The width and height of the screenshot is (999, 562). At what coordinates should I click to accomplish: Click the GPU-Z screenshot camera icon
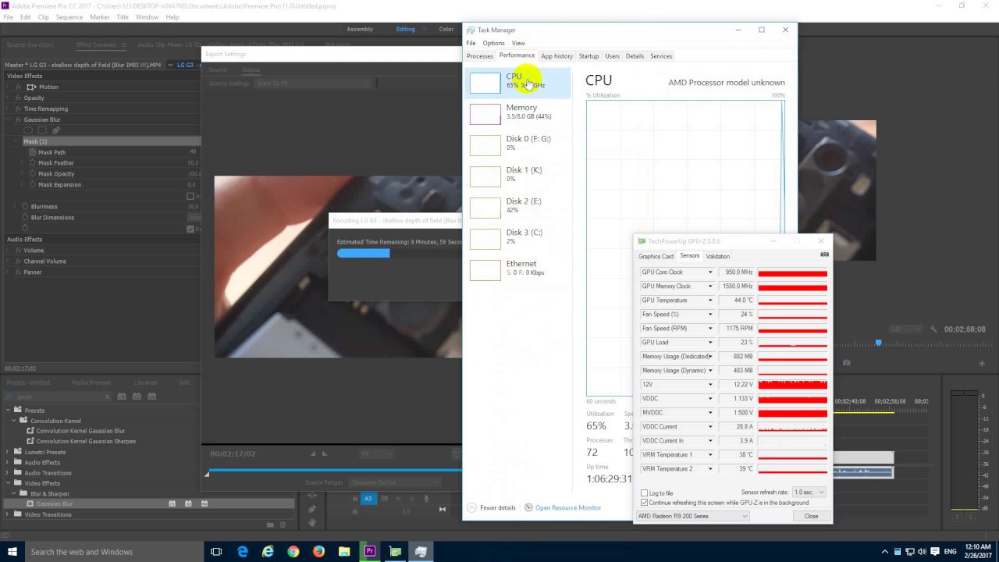coord(824,254)
